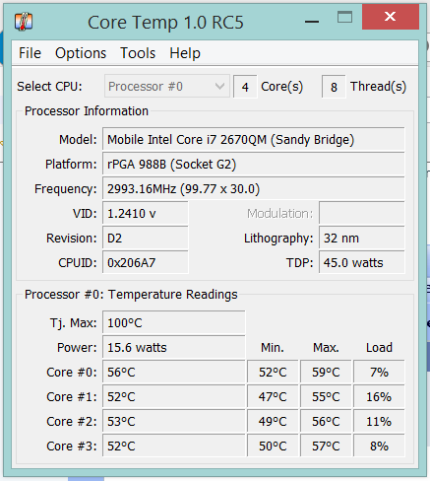Image resolution: width=430 pixels, height=481 pixels.
Task: Click Core #1 current temperature field
Action: [x=174, y=397]
